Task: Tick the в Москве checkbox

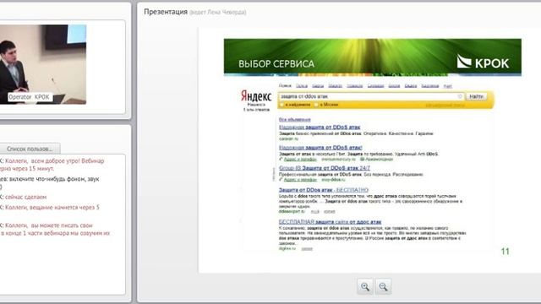Action: (316, 105)
